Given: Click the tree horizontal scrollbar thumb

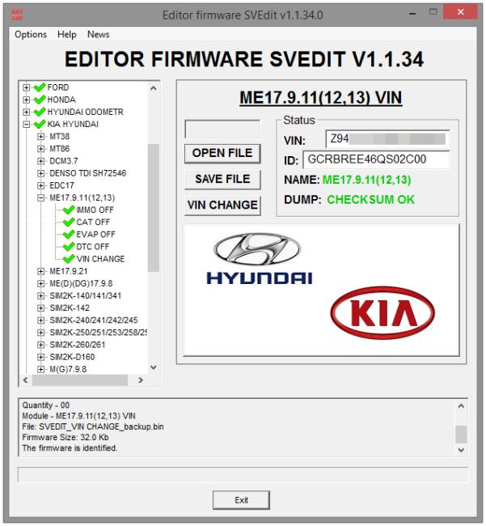Looking at the screenshot, I should click(x=80, y=380).
